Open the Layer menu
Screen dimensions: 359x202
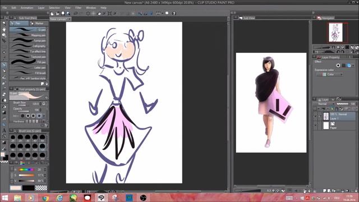41,8
